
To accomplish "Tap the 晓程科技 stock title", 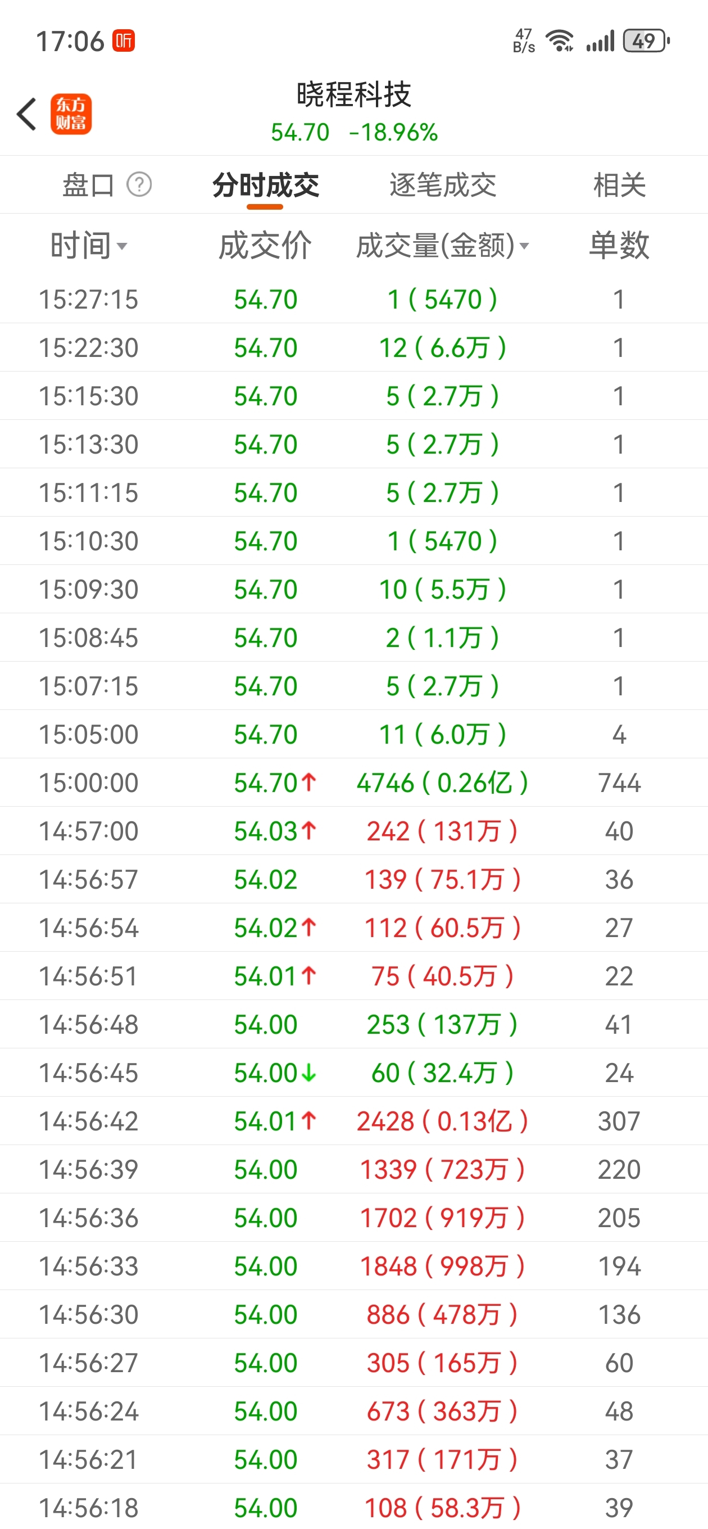I will (x=353, y=94).
